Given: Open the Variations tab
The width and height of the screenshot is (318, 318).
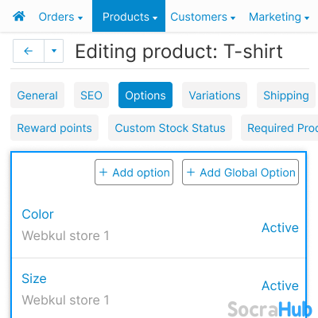Looking at the screenshot, I should [x=215, y=95].
